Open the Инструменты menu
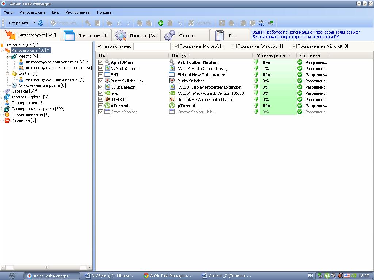 78,12
